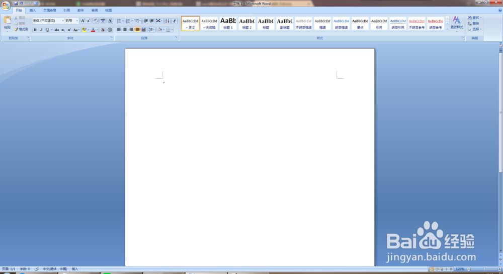Toggle justified alignment (highlighted)

pyautogui.click(x=137, y=30)
